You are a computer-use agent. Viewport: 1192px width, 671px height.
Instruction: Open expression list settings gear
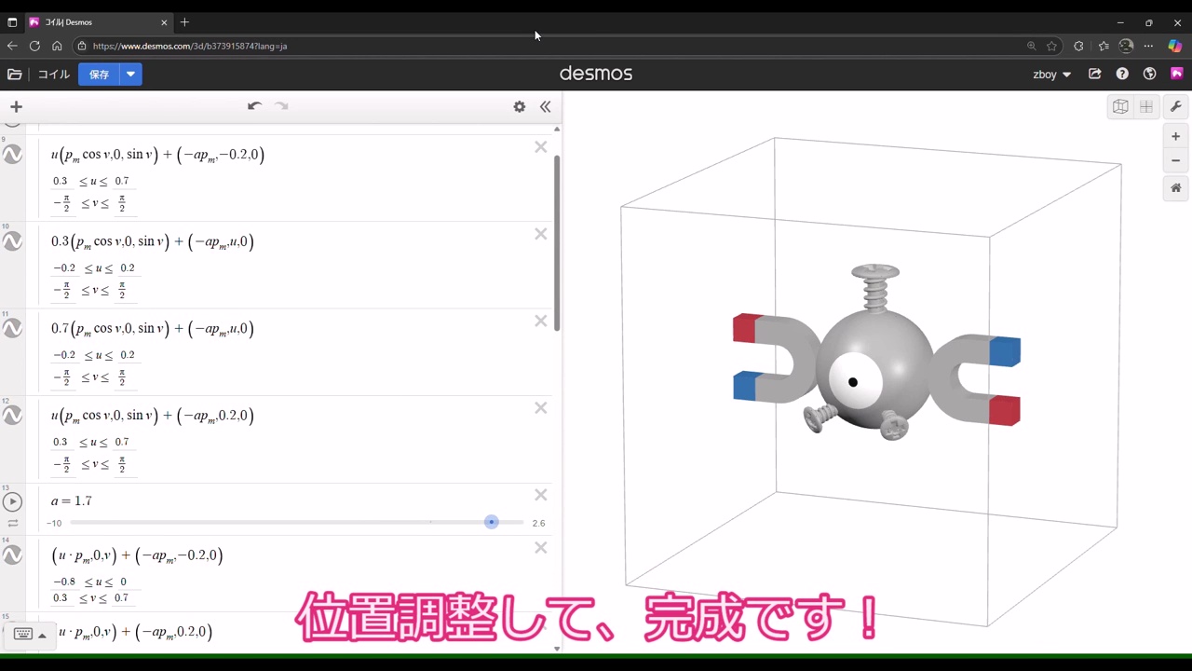tap(520, 106)
